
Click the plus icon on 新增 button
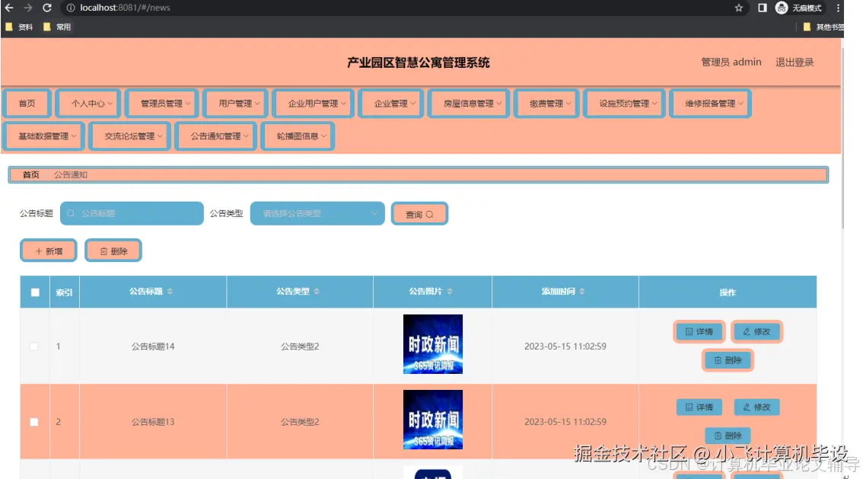[x=39, y=251]
